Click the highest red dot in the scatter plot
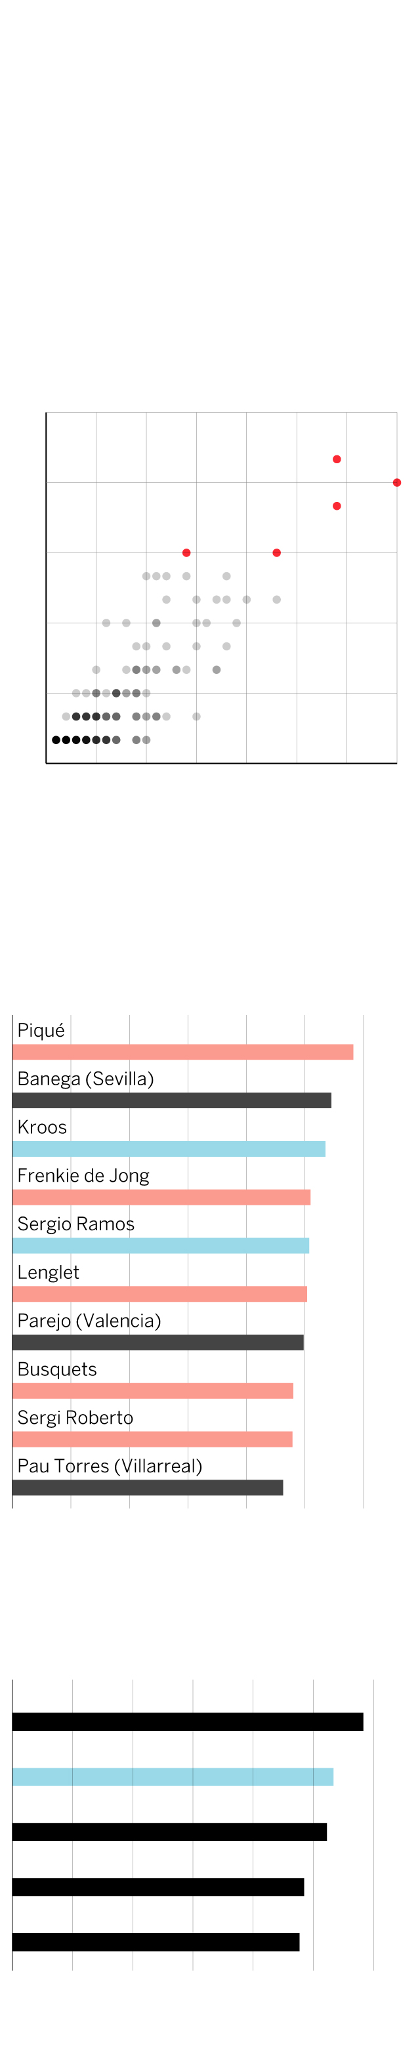The width and height of the screenshot is (420, 2059). (337, 459)
